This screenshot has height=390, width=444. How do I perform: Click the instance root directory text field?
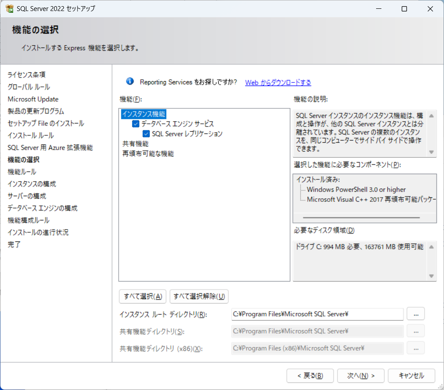317,314
